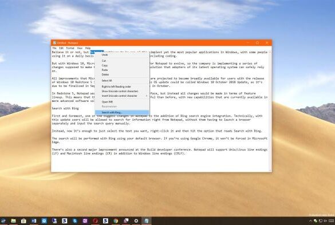Open File Explorer from the taskbar
This screenshot has width=335, height=225.
coord(13,221)
